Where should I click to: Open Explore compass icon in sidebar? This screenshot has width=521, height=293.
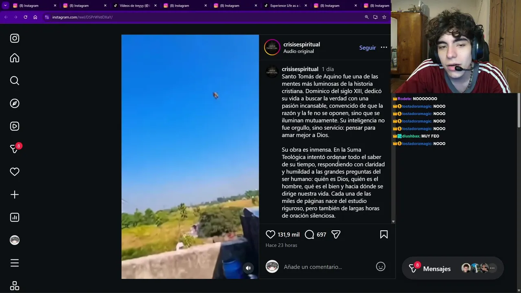click(15, 103)
